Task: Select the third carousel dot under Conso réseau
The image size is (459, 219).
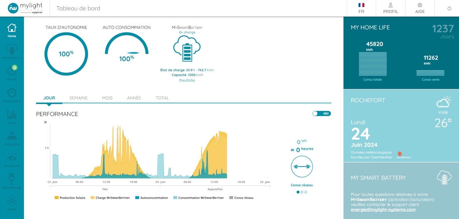Action: point(306,192)
